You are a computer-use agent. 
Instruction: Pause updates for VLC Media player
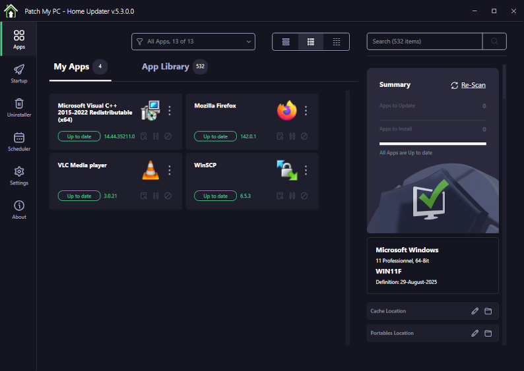tap(156, 196)
